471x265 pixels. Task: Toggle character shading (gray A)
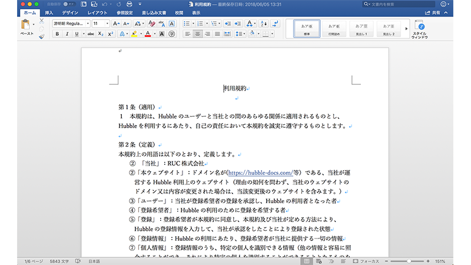click(x=161, y=34)
